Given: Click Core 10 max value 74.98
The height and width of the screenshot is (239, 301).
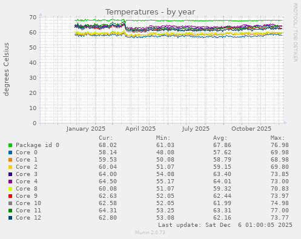Looking at the screenshot, I should (280, 203).
